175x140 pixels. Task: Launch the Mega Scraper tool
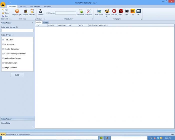(17, 12)
